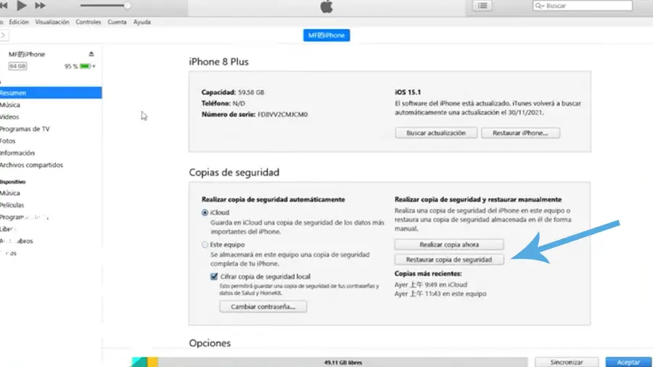Eject the iPhone using eject icon
This screenshot has width=653, height=367.
[91, 54]
